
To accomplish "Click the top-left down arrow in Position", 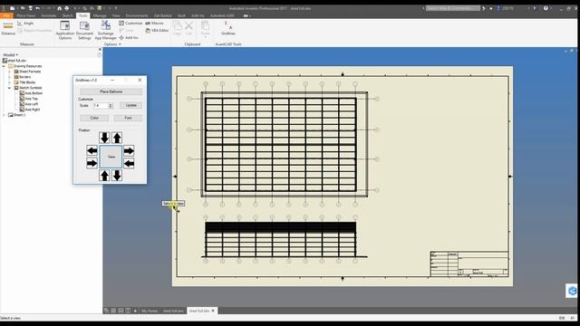I will (104, 138).
